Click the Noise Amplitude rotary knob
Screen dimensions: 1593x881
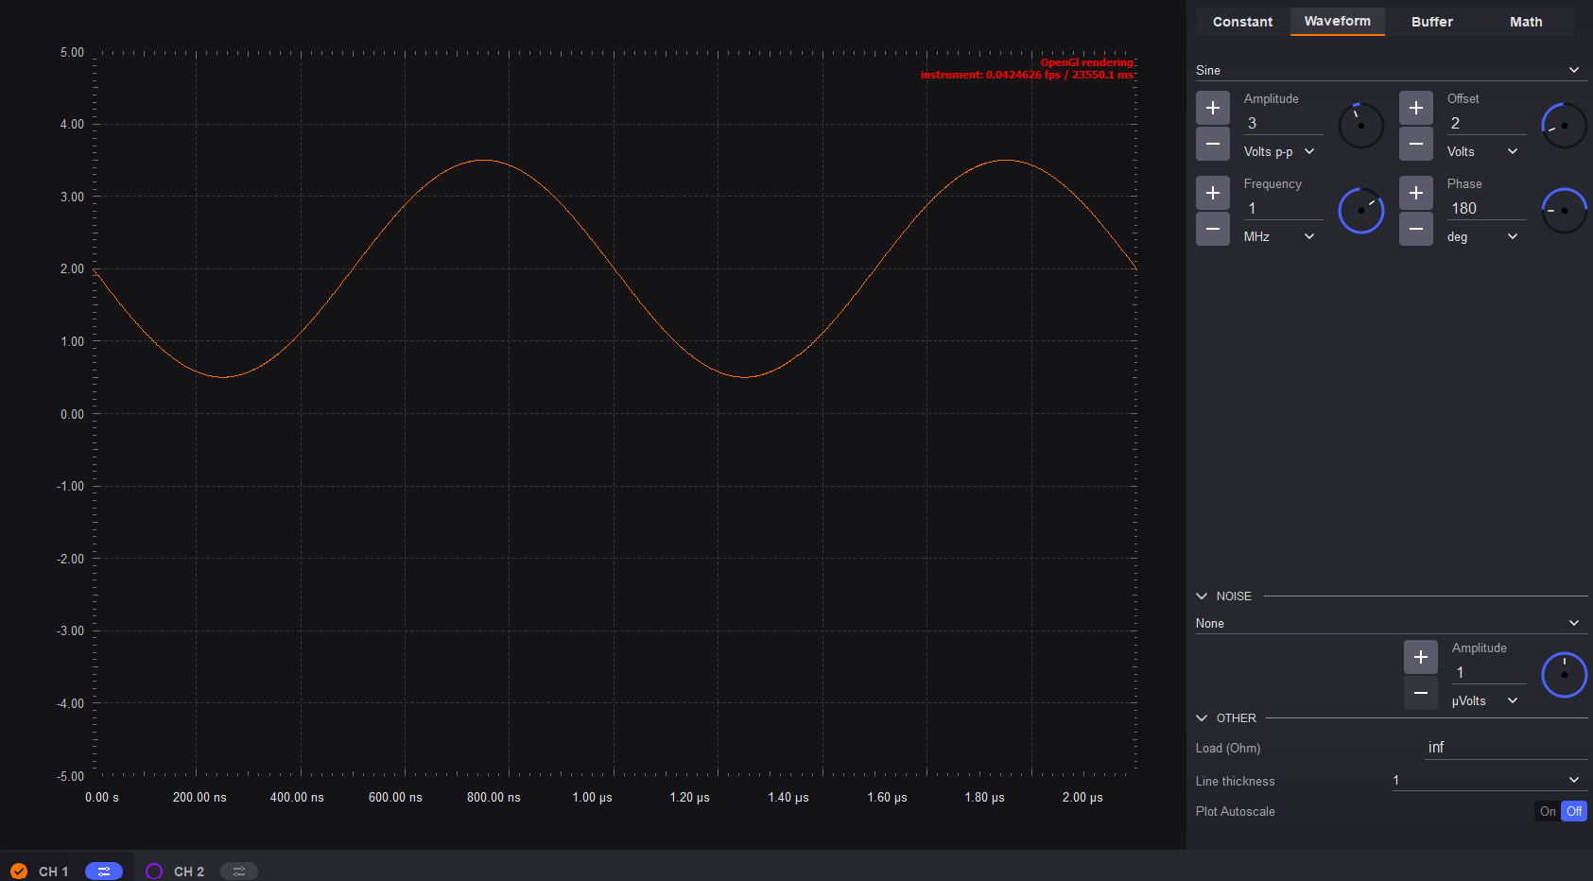1565,675
